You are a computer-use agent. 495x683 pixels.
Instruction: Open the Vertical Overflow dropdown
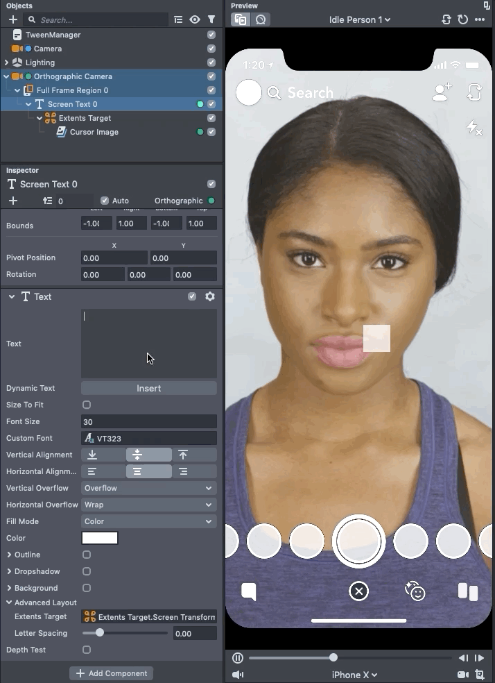coord(148,488)
